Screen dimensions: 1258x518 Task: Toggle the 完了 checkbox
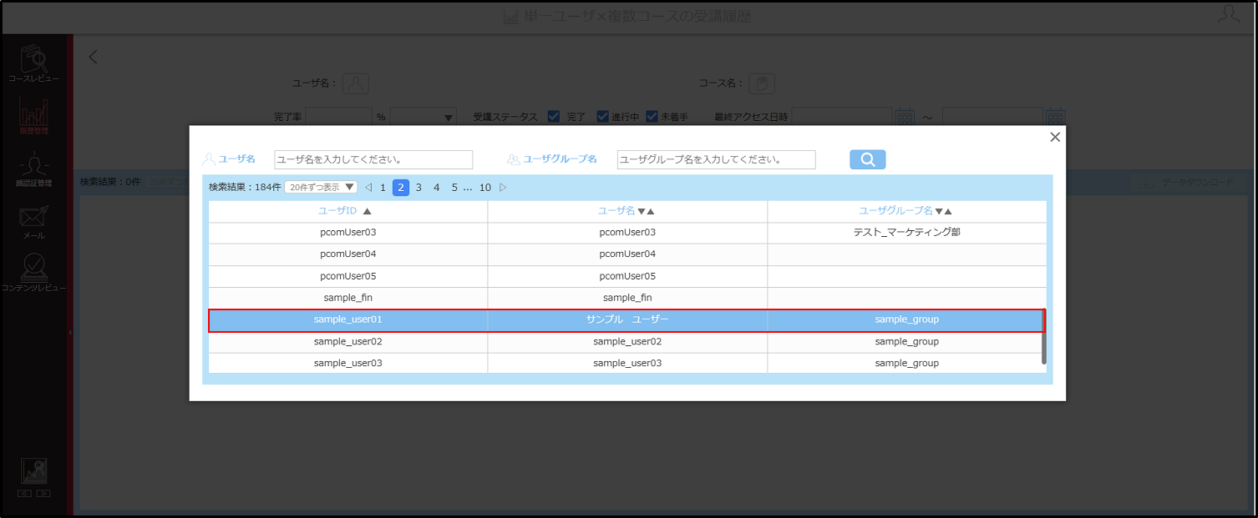coord(554,117)
